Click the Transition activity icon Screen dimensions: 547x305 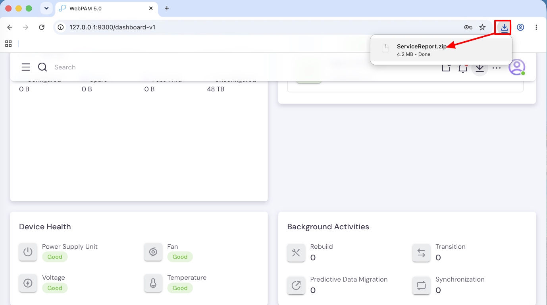click(421, 253)
